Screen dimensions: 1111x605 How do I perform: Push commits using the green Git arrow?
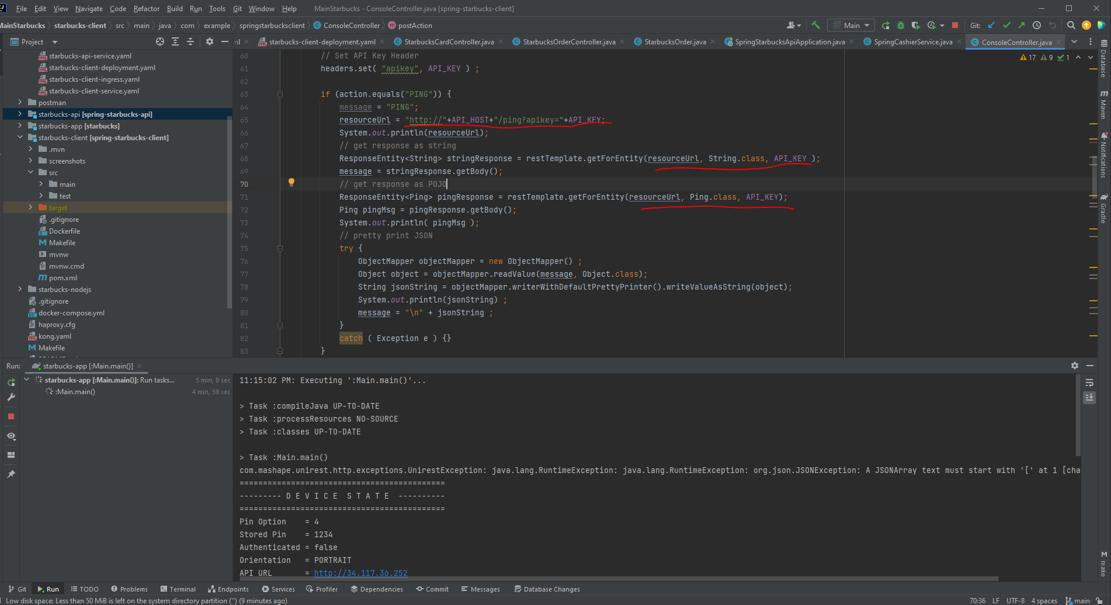point(1022,25)
